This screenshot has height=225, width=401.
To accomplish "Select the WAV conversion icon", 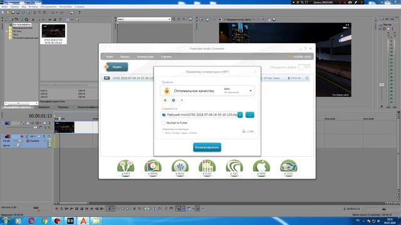I will (180, 167).
